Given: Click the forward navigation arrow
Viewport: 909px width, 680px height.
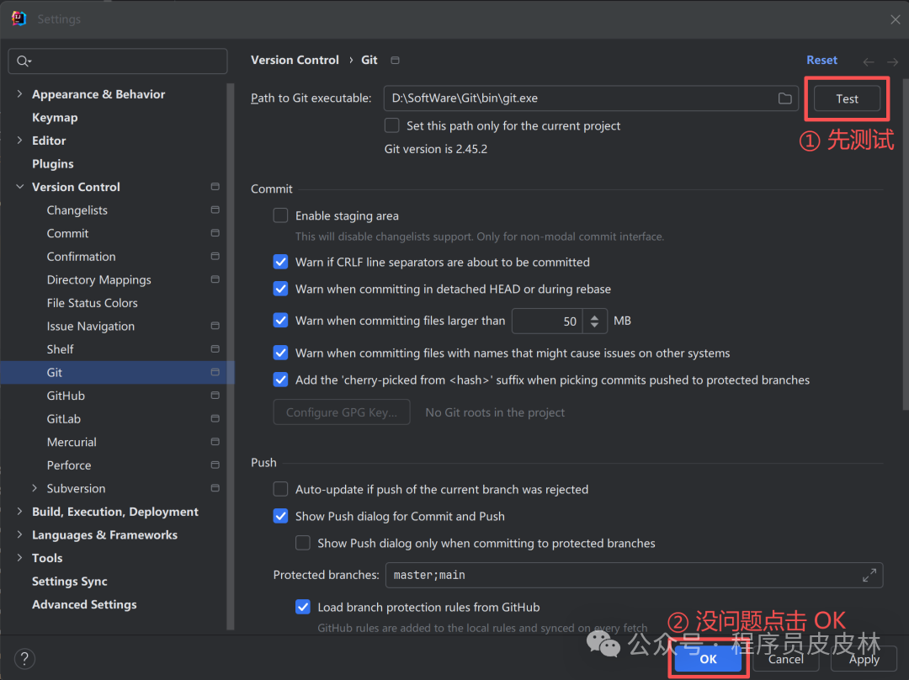Looking at the screenshot, I should [892, 61].
